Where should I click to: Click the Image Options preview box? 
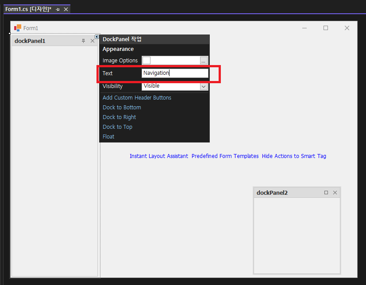click(146, 60)
